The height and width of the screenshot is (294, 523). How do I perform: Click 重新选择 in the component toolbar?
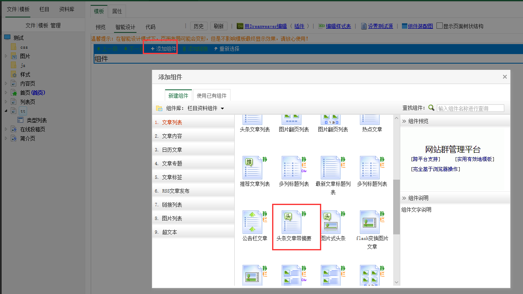pyautogui.click(x=227, y=49)
